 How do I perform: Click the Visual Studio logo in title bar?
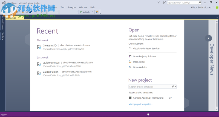click(4, 3)
